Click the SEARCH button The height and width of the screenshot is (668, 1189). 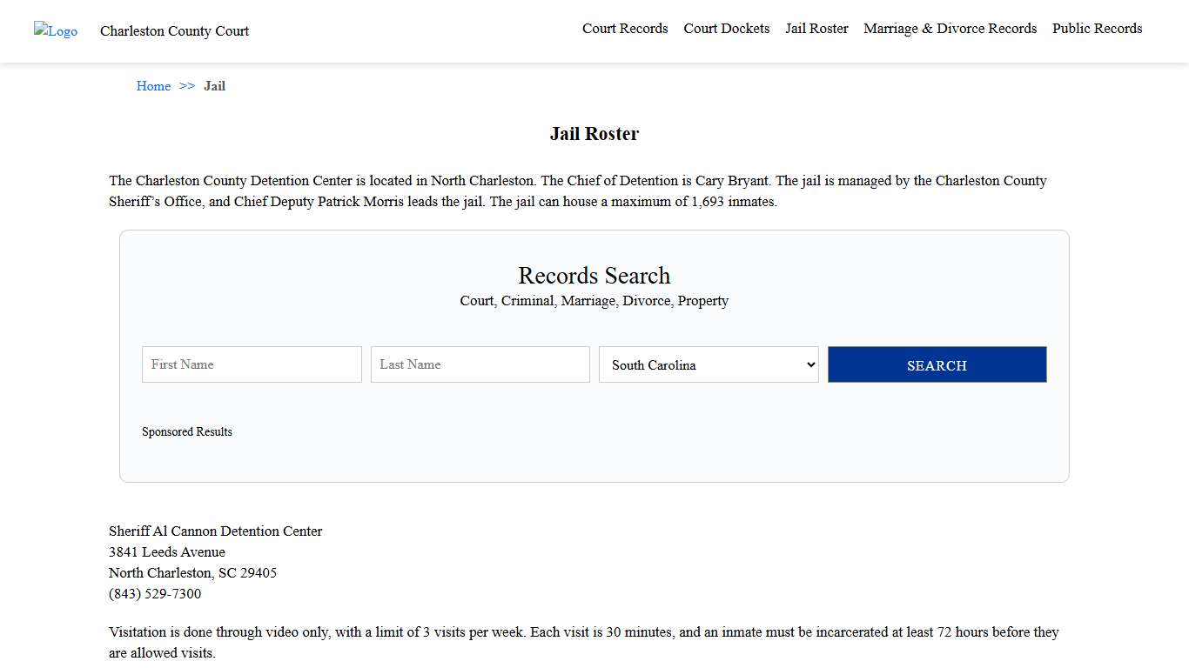937,364
